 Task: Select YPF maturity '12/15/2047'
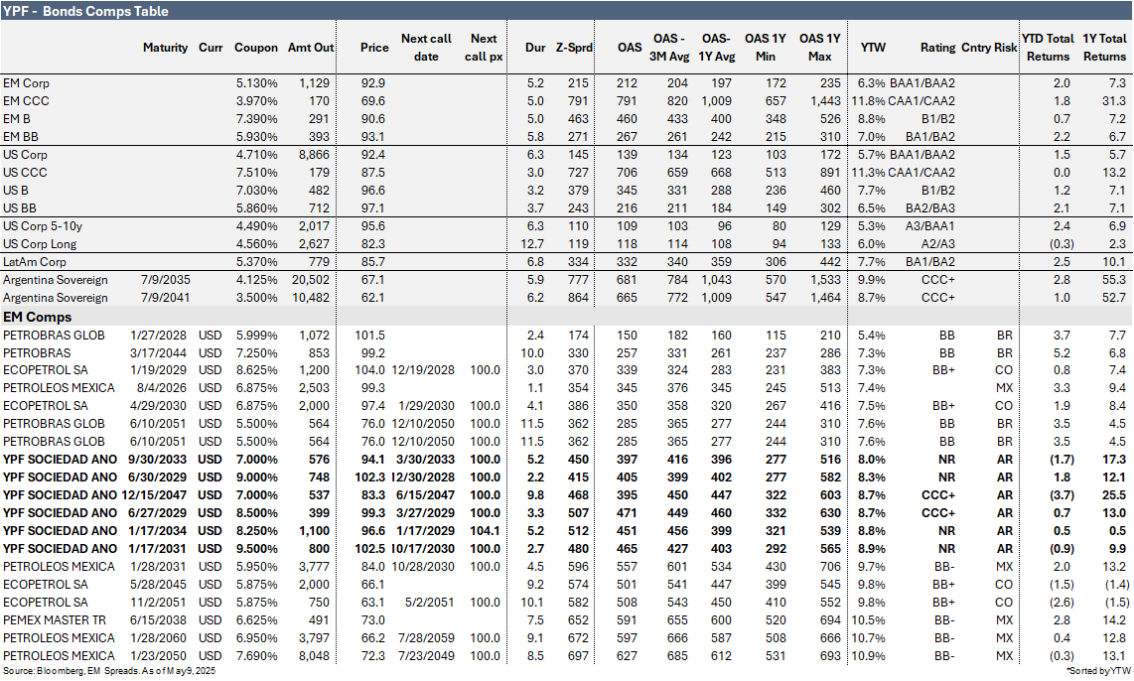tap(153, 495)
